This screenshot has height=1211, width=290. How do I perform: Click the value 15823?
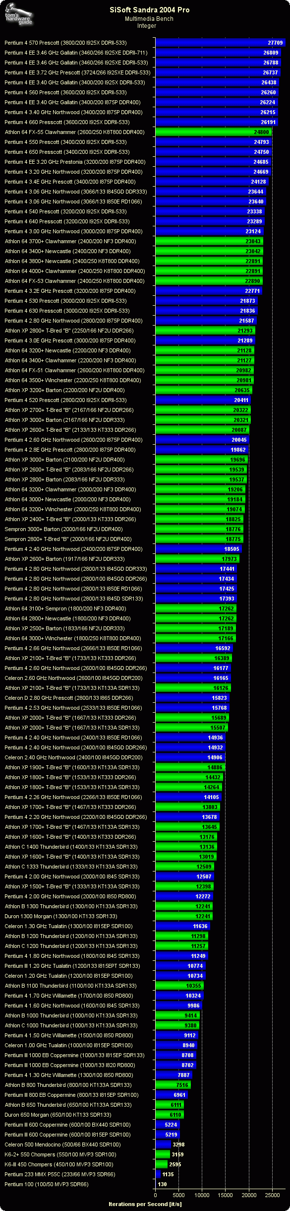point(220,698)
